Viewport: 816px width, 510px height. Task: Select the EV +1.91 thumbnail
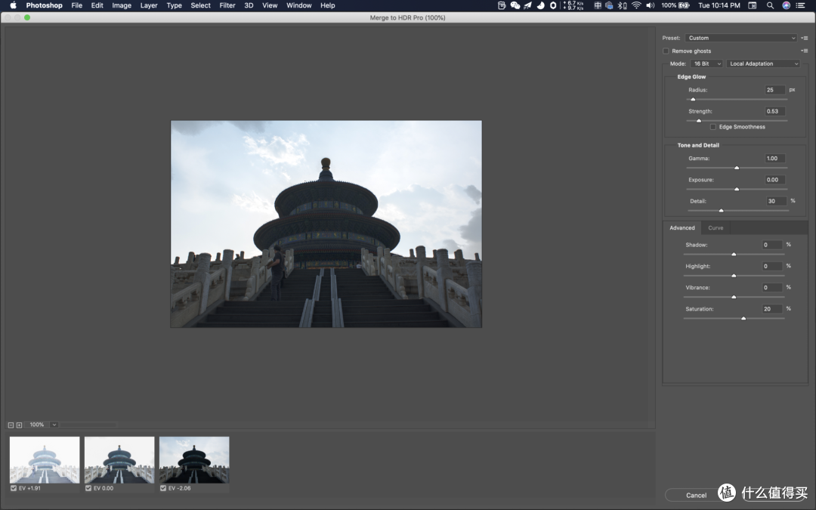(45, 460)
